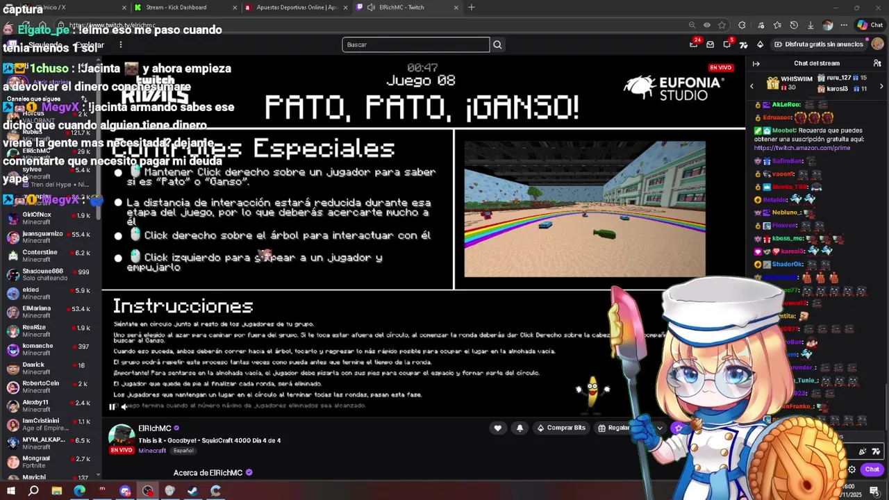Screen dimensions: 889x500
Task: Mute the stream volume speaker icon
Action: [x=124, y=407]
